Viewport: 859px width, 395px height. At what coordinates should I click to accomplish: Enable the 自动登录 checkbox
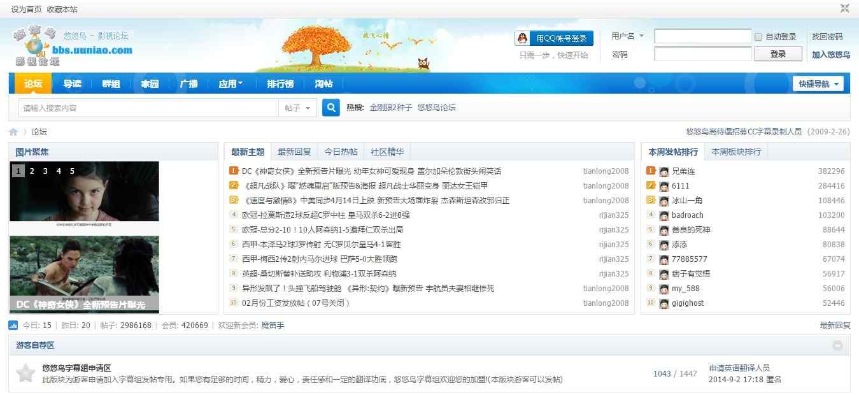tap(758, 36)
